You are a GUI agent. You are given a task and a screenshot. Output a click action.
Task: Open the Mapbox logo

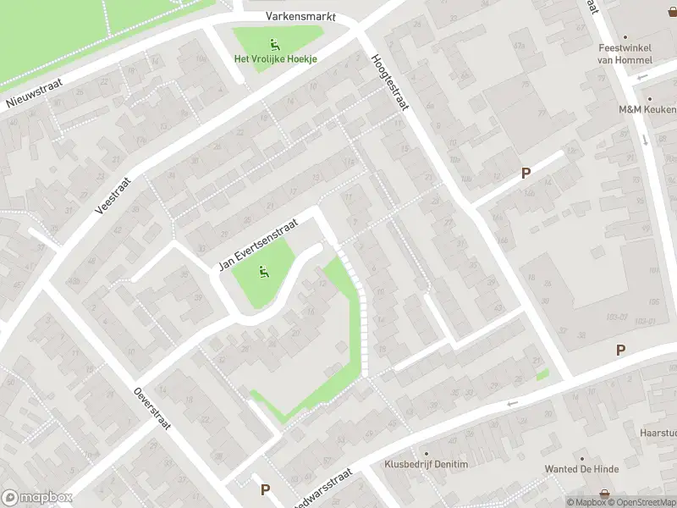36,498
